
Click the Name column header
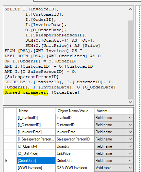coord(36,111)
